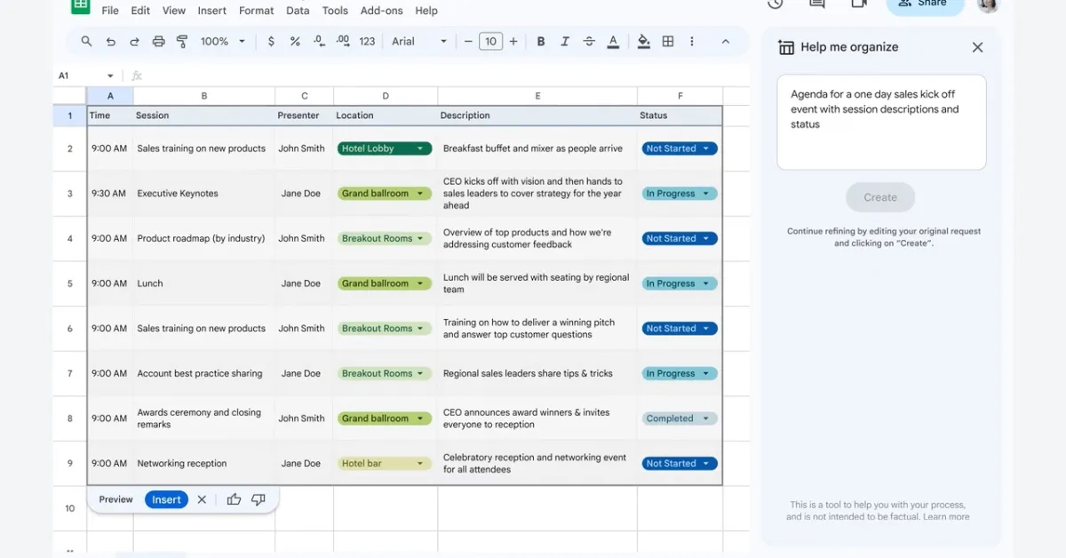
Task: Open the Arial font dropdown
Action: click(x=418, y=41)
